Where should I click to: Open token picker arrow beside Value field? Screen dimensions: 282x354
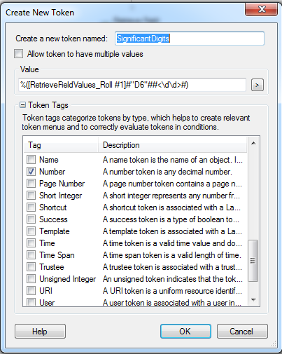coord(258,85)
